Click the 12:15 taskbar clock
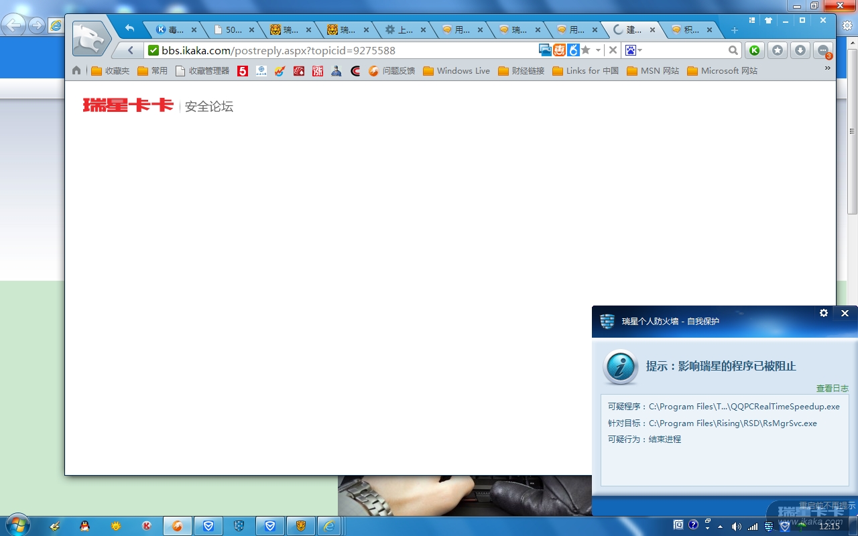858x536 pixels. (x=830, y=526)
